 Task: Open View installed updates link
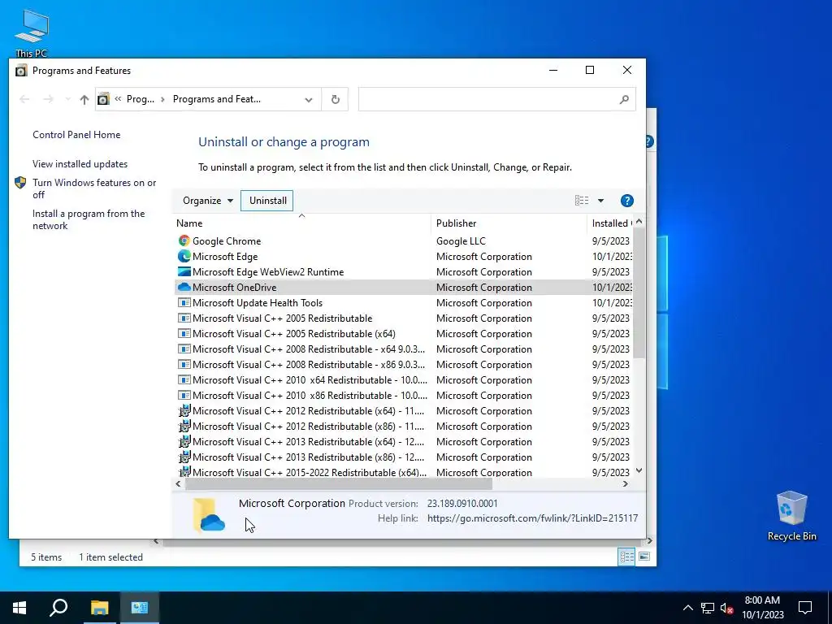click(80, 164)
